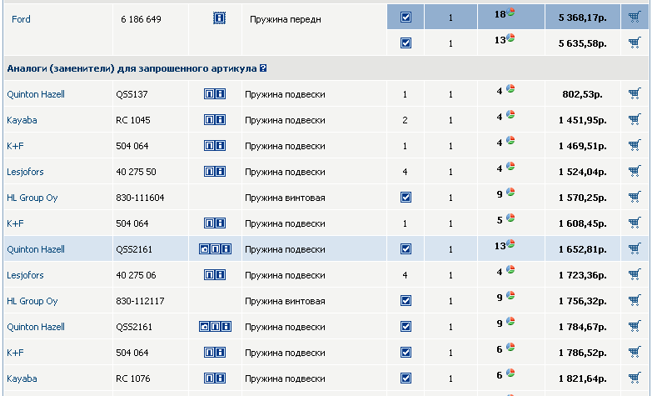Open delivery pie chart in Kayaba RC 1076 row

pos(510,373)
